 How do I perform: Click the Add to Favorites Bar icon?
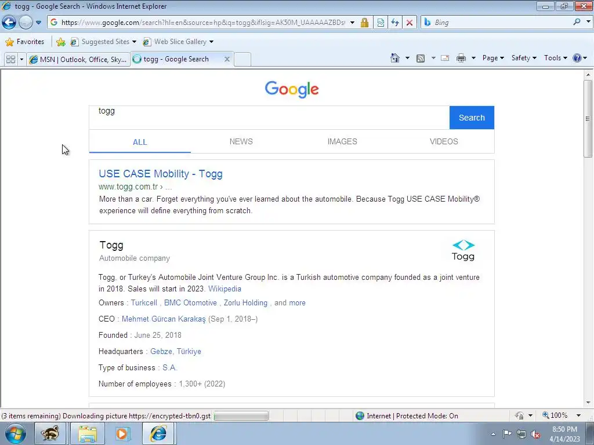tap(60, 42)
